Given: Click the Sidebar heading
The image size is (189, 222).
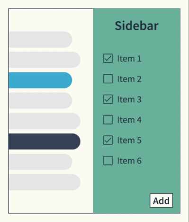Looking at the screenshot, I should pyautogui.click(x=136, y=26).
